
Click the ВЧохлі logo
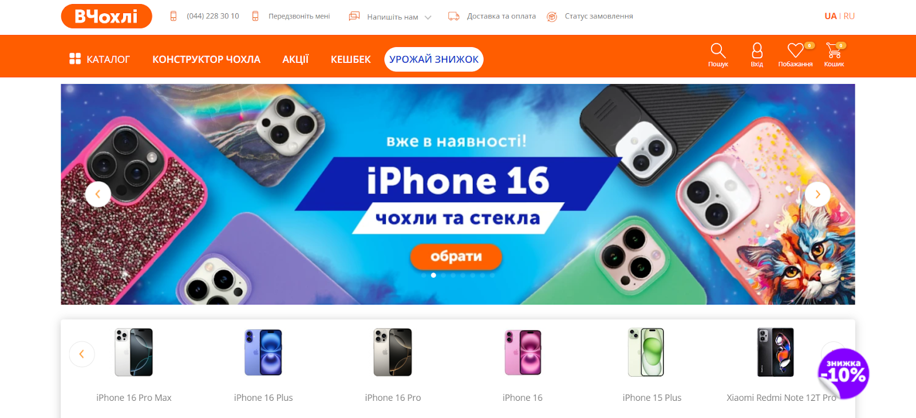106,16
